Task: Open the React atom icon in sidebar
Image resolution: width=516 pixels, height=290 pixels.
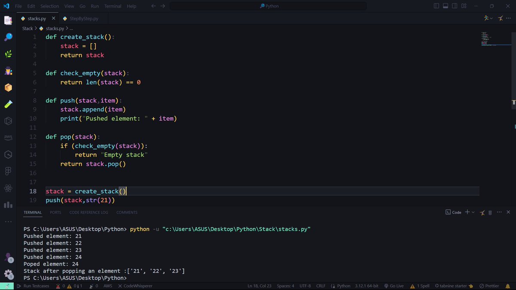Action: coord(8,188)
